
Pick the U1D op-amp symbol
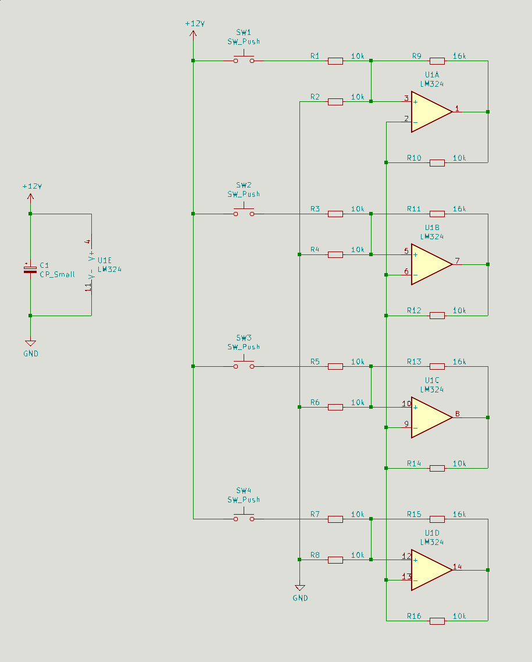[430, 570]
